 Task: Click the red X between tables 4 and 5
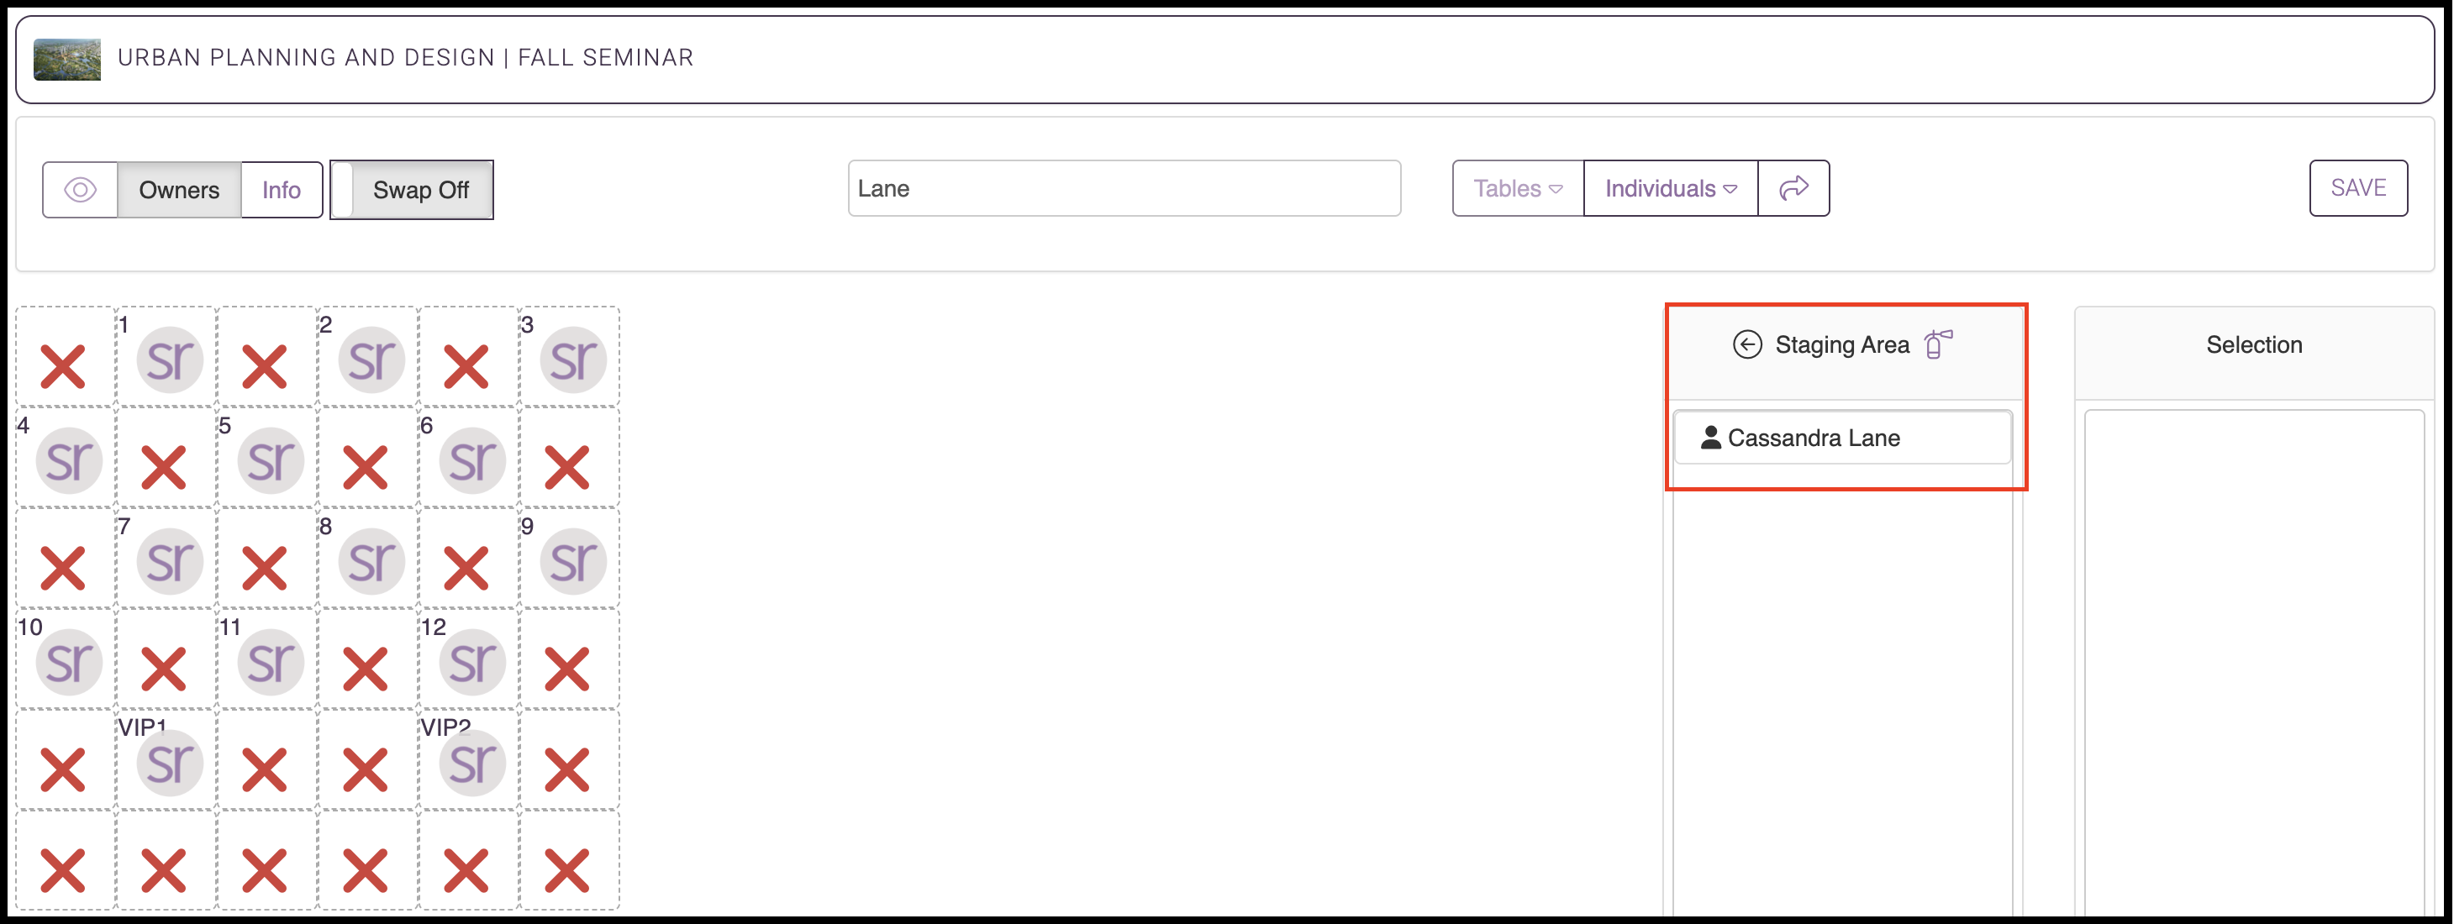164,468
